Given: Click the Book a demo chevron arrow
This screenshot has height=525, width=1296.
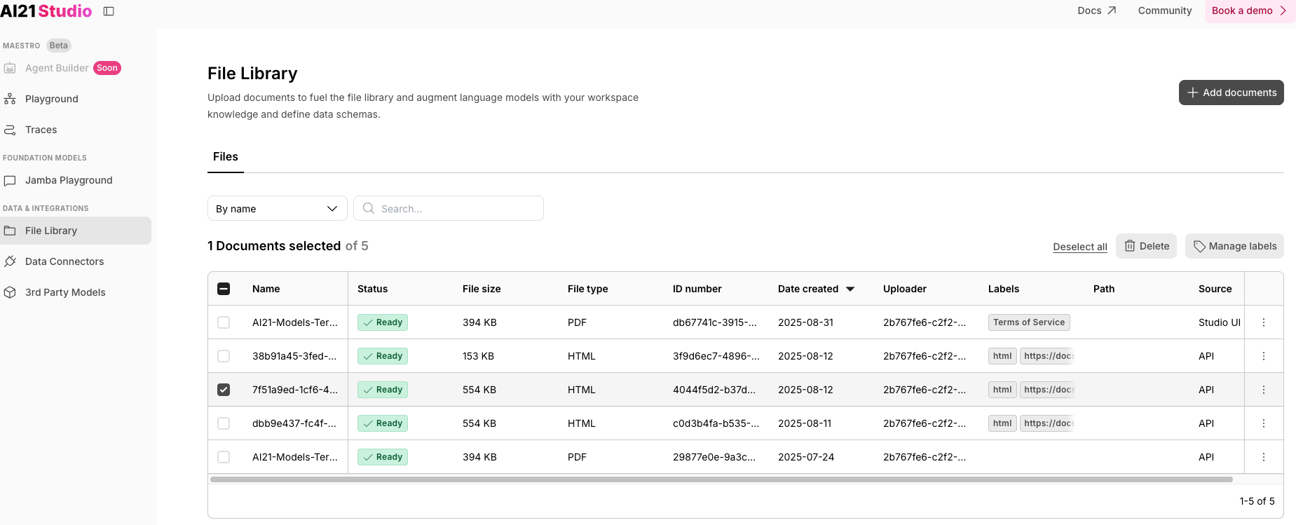Looking at the screenshot, I should (x=1283, y=11).
